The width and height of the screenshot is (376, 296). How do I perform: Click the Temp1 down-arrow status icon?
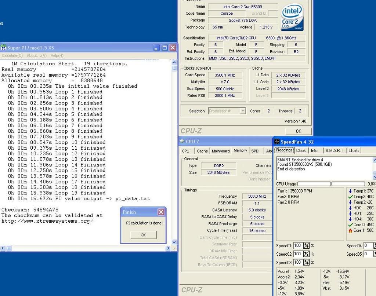(350, 191)
